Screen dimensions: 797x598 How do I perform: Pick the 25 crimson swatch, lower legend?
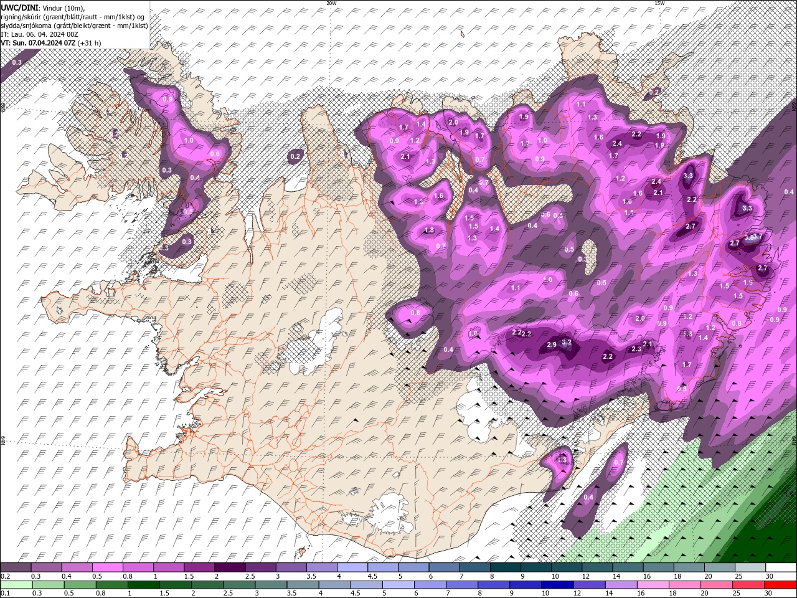coord(748,585)
